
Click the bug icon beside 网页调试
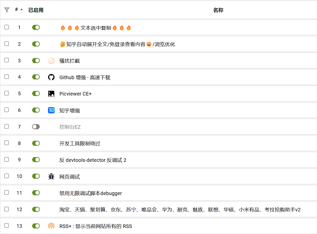pyautogui.click(x=51, y=176)
